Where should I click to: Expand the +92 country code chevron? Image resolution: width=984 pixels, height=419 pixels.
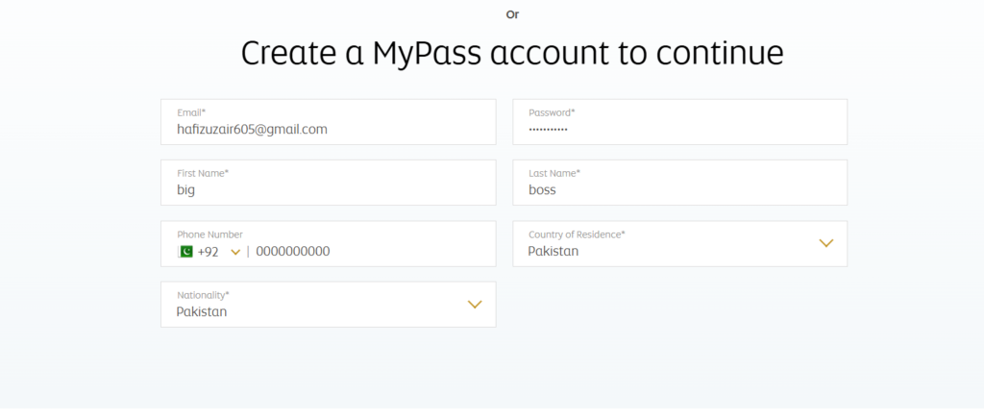click(x=235, y=253)
